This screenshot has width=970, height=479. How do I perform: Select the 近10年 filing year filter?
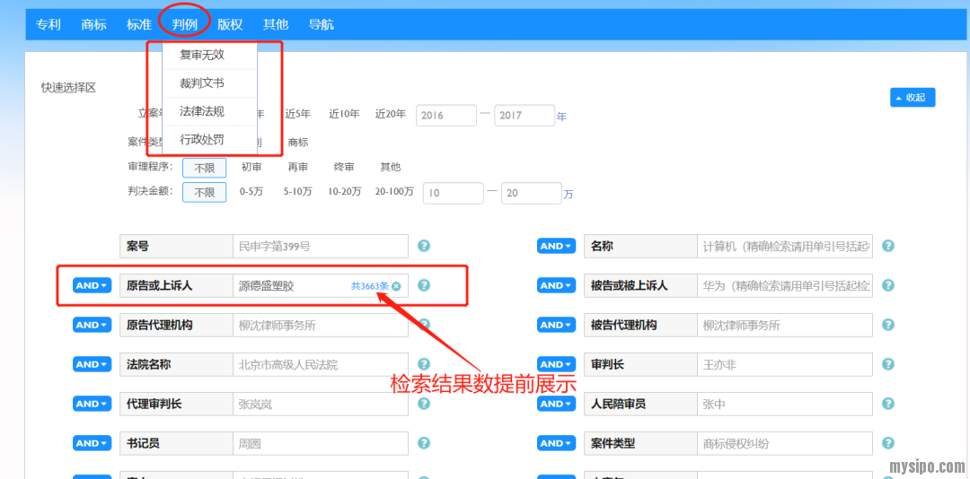(344, 114)
